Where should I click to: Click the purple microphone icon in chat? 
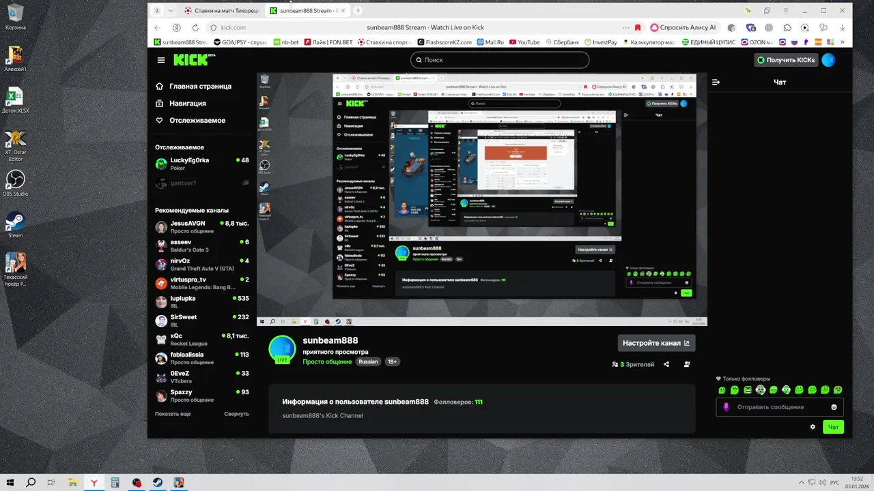[x=726, y=407]
